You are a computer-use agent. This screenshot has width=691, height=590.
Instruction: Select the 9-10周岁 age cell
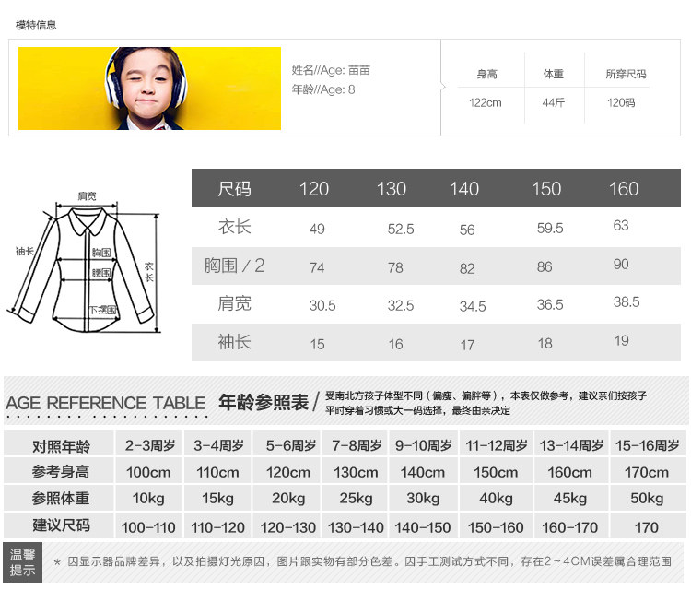(424, 446)
